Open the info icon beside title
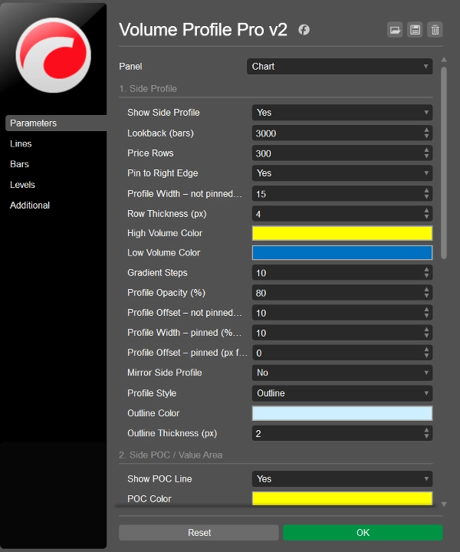 pyautogui.click(x=304, y=30)
